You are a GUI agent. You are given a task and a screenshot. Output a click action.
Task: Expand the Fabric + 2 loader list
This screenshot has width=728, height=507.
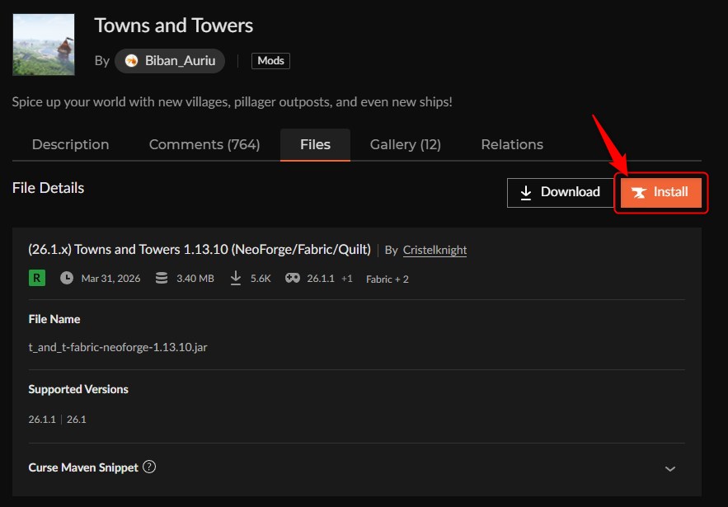tap(387, 279)
